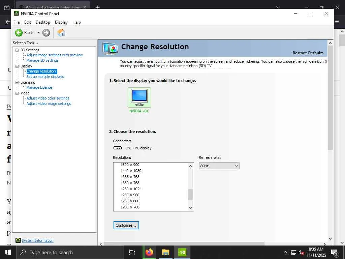This screenshot has width=345, height=259.
Task: Switch to Firefox on the taskbar
Action: pyautogui.click(x=149, y=252)
